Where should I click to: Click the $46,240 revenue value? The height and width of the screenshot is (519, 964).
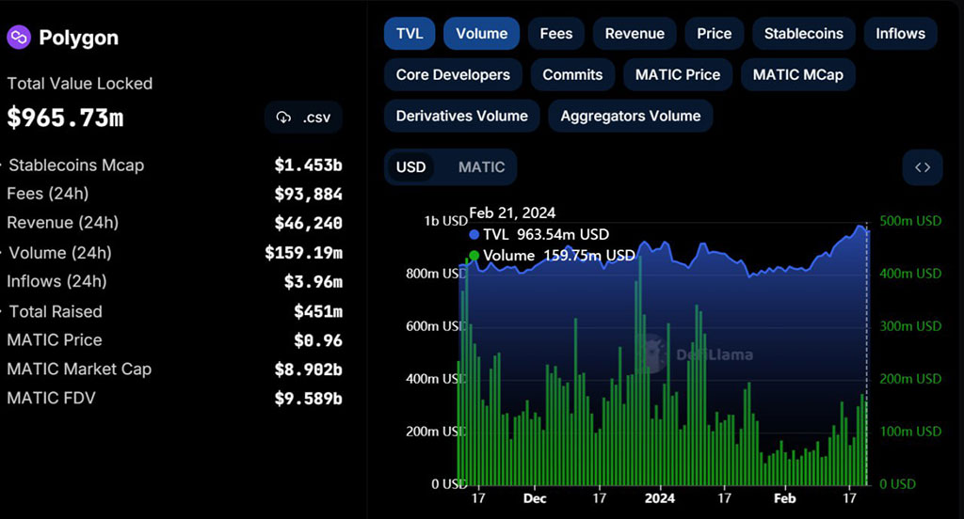pos(309,223)
